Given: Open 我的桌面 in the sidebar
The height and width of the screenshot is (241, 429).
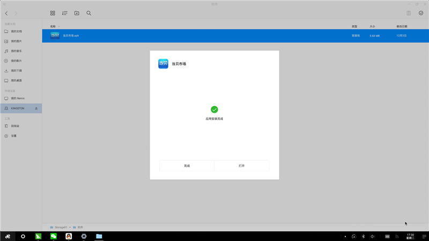Looking at the screenshot, I should (21, 81).
